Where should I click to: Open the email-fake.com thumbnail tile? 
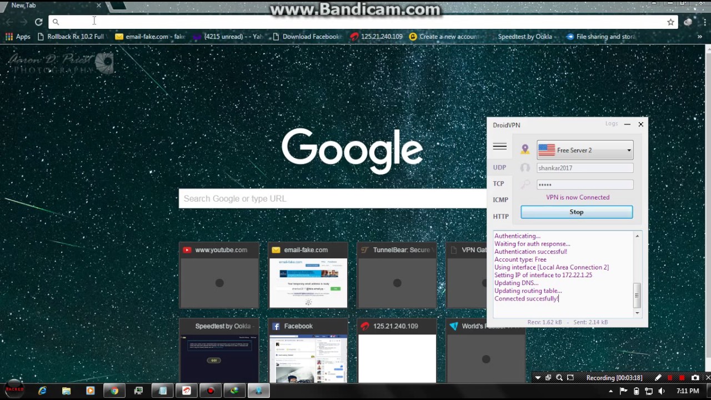[308, 275]
